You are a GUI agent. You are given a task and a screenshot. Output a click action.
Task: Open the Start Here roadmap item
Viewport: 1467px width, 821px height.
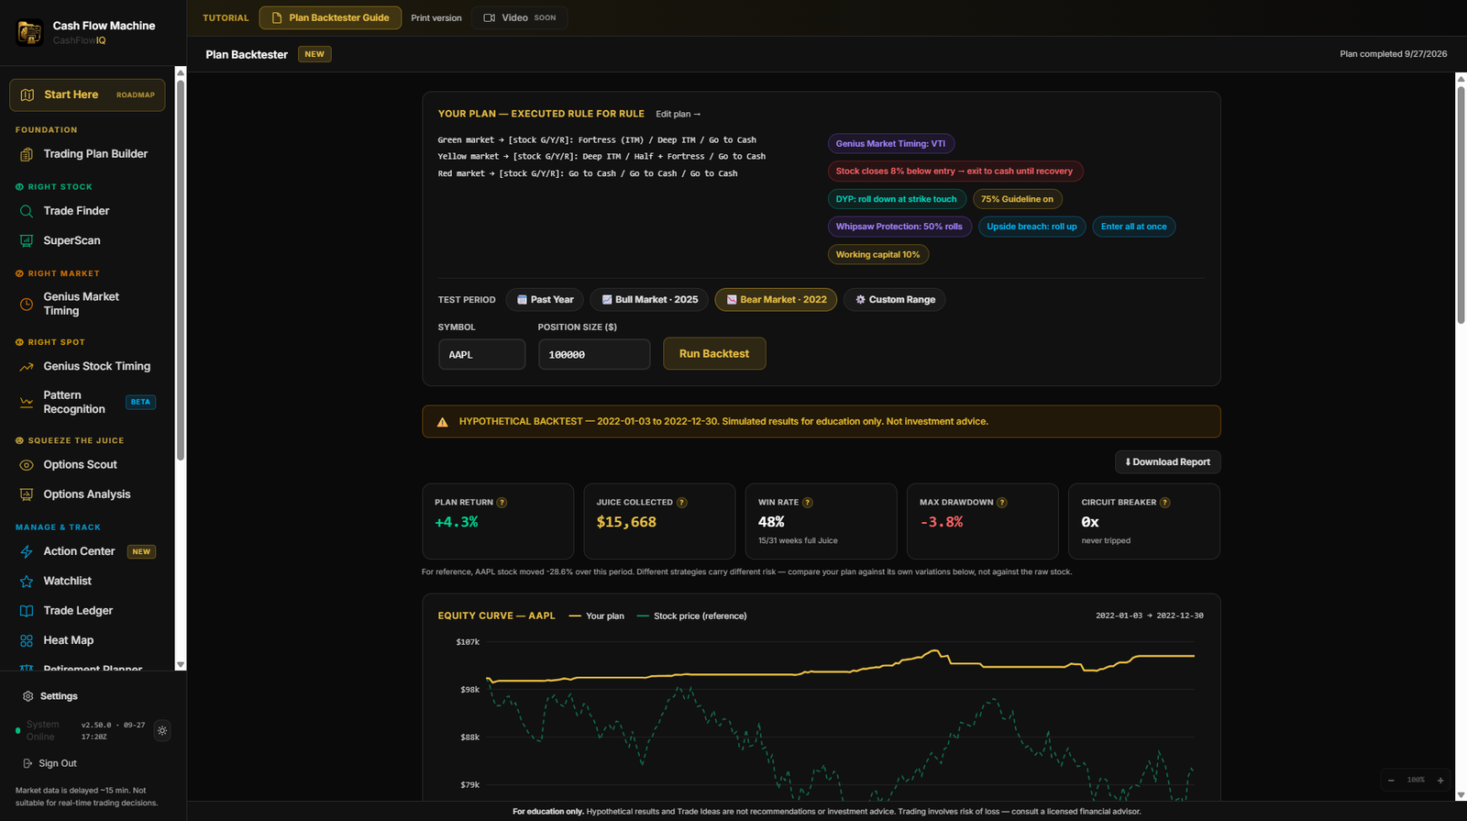[87, 94]
